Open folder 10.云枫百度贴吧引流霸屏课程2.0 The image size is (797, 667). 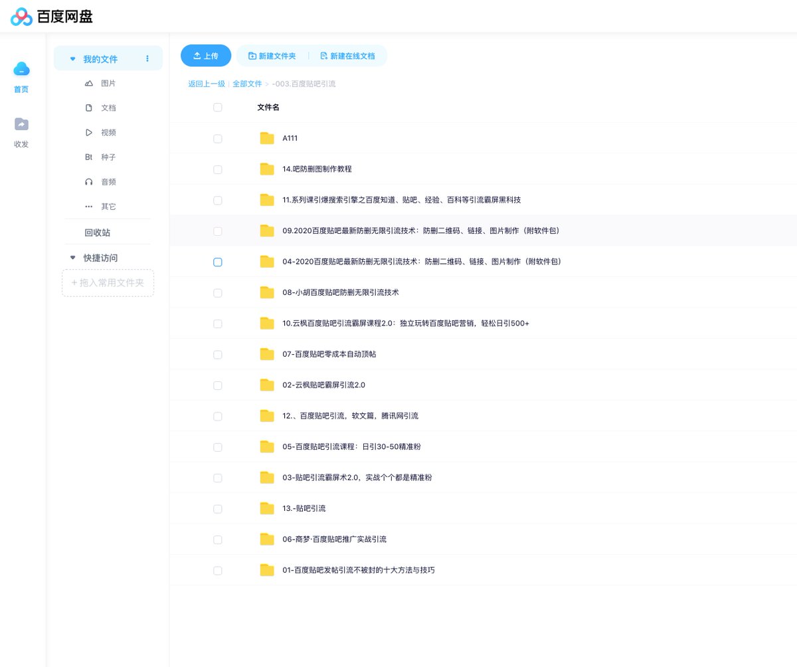(406, 323)
